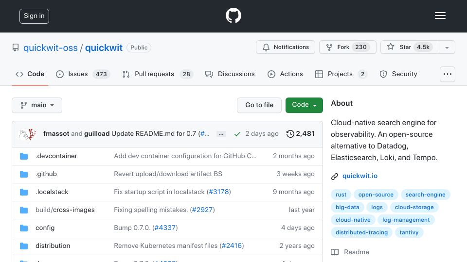Click the build/cross-images folder icon
This screenshot has width=467, height=262.
[x=24, y=210]
